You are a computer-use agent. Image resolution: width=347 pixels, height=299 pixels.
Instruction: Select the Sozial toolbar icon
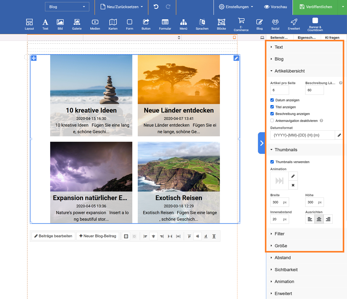point(275,24)
